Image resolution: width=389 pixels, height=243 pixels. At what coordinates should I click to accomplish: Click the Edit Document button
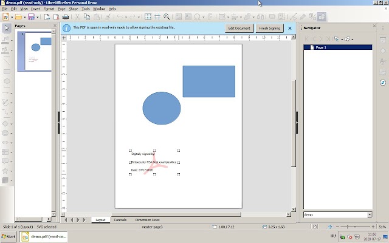[239, 28]
